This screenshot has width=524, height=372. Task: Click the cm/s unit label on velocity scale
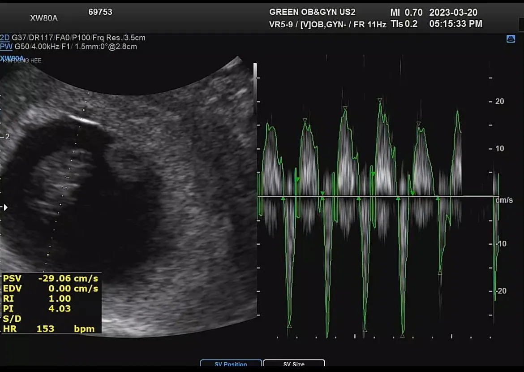[504, 200]
